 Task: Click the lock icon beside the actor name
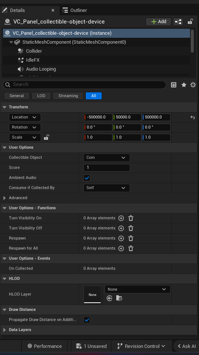(x=190, y=22)
